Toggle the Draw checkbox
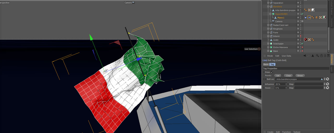This screenshot has width=334, height=133. click(x=272, y=72)
